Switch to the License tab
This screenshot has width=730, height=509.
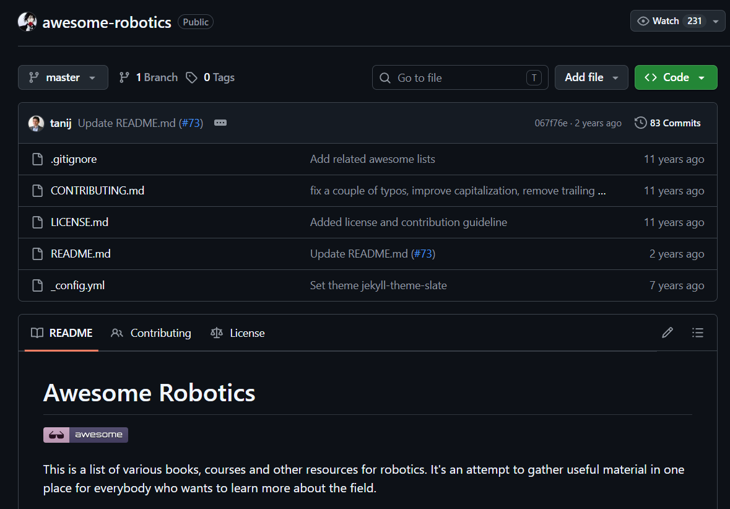point(237,333)
